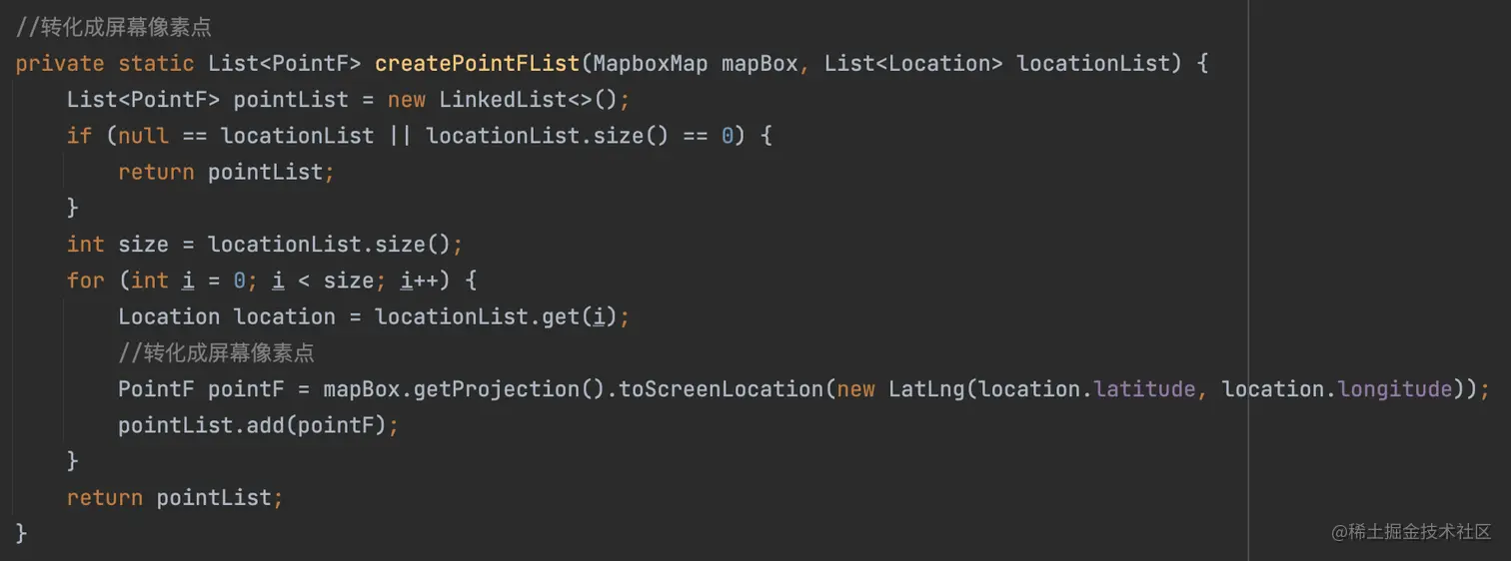The image size is (1511, 561).
Task: Click the pointList.add(pointF) statement
Action: click(259, 425)
